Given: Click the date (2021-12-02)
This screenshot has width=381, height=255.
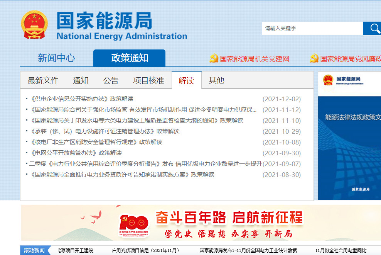Looking at the screenshot, I should click(x=282, y=99).
